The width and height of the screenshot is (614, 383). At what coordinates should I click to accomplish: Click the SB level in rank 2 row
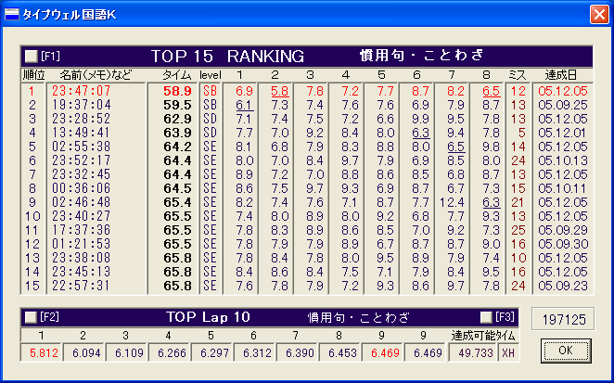210,105
